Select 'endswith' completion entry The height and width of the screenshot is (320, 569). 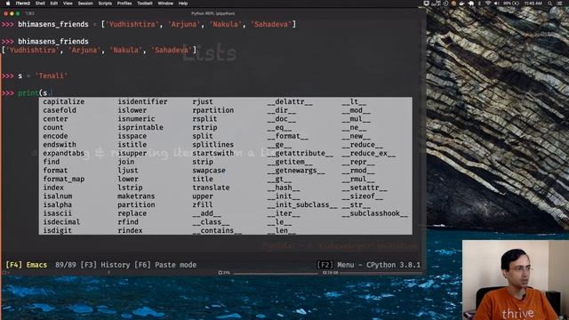pyautogui.click(x=60, y=145)
